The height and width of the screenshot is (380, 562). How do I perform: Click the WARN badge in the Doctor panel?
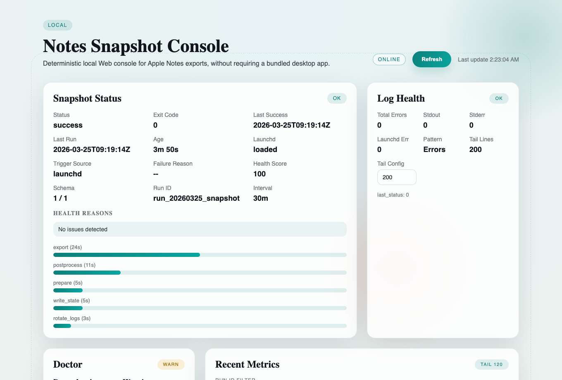(171, 364)
